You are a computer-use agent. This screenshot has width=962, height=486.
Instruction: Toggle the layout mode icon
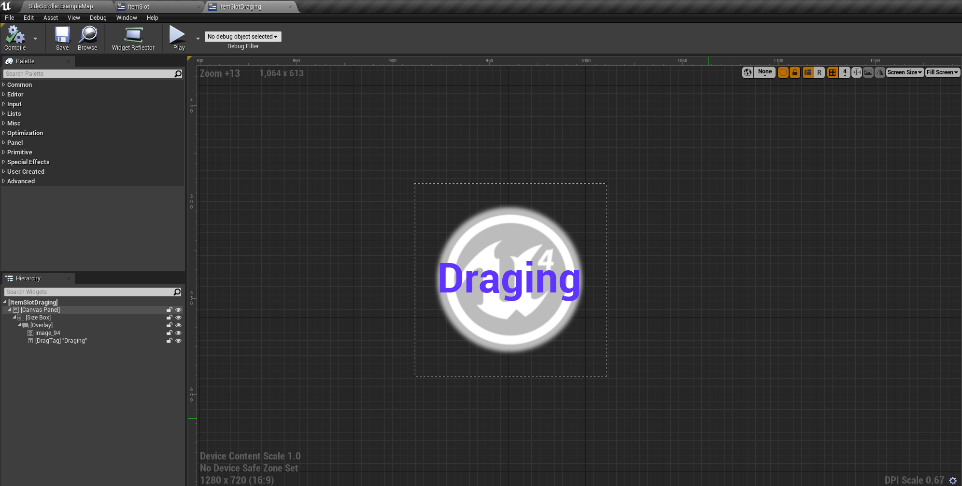(x=808, y=72)
